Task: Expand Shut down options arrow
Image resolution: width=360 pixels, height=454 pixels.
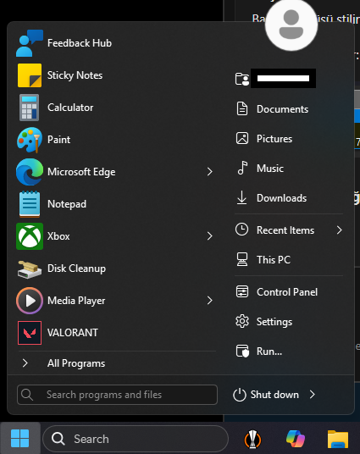Action: pos(313,395)
